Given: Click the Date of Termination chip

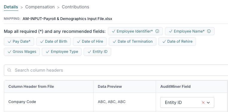Looking at the screenshot, I should point(132,42).
